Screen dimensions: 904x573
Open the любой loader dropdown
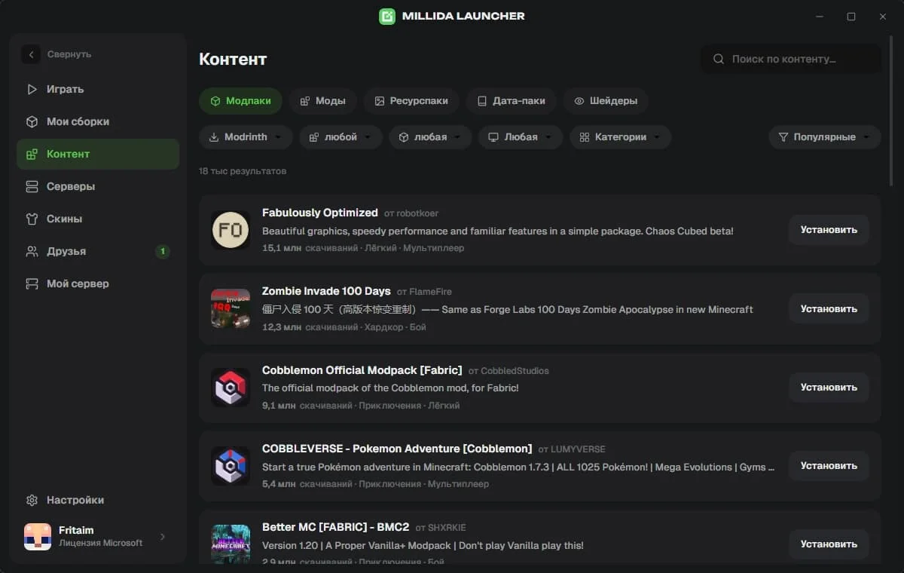click(x=341, y=137)
